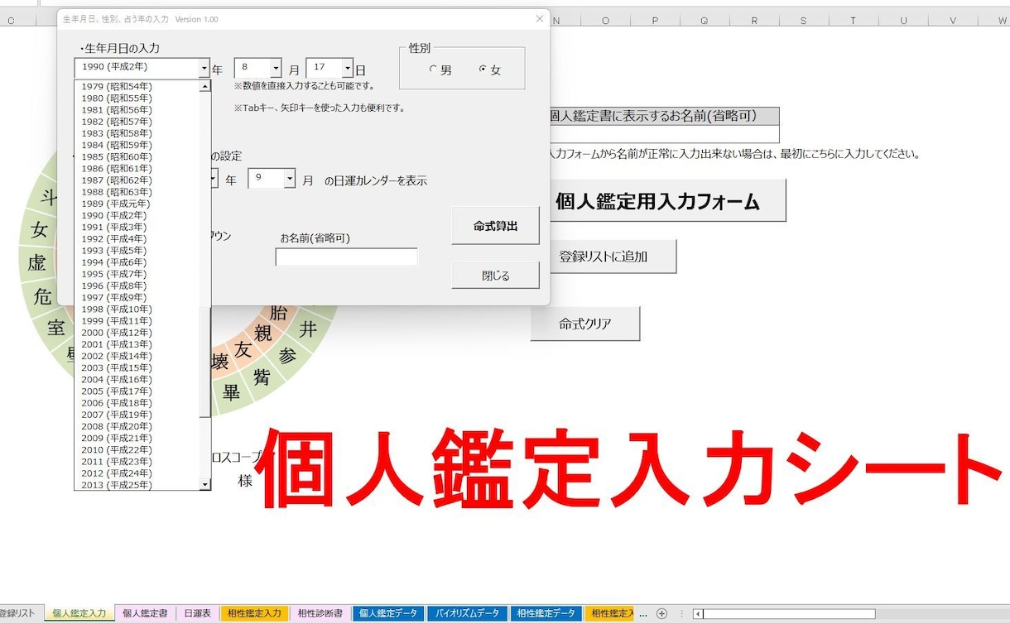Click the more sheets ellipsis
Screen dimensions: 1010x624
click(643, 613)
